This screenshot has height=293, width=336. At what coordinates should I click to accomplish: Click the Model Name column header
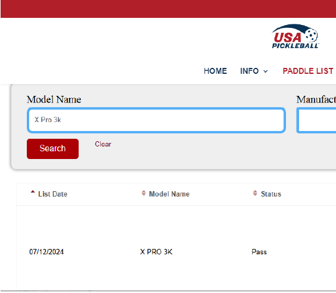[x=169, y=194]
